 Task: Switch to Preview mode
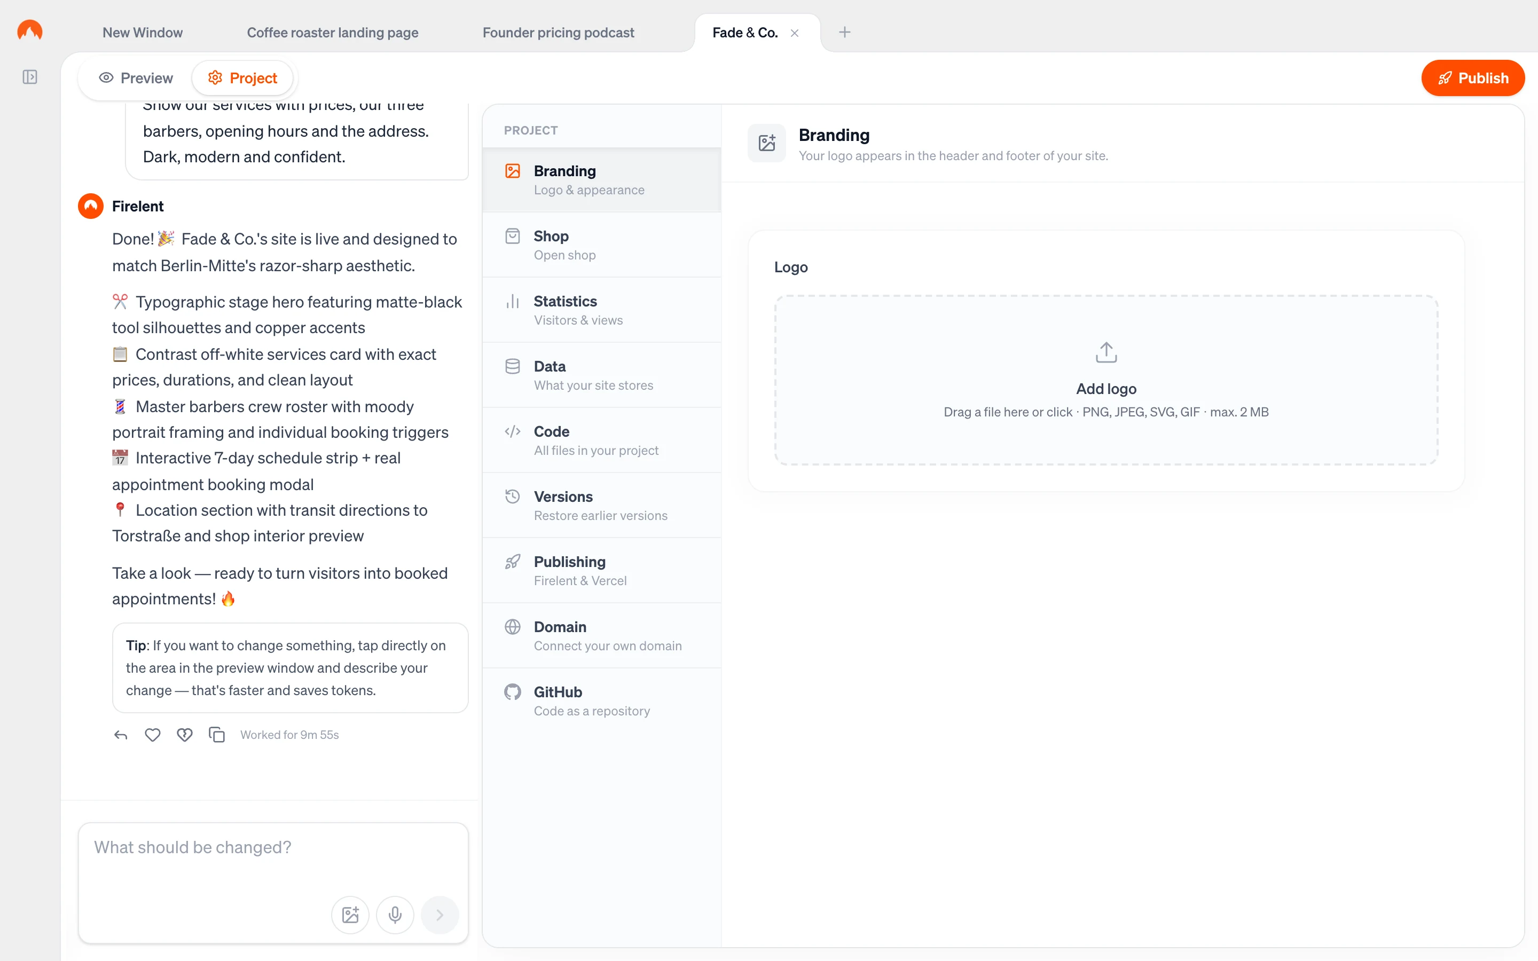[x=135, y=77]
